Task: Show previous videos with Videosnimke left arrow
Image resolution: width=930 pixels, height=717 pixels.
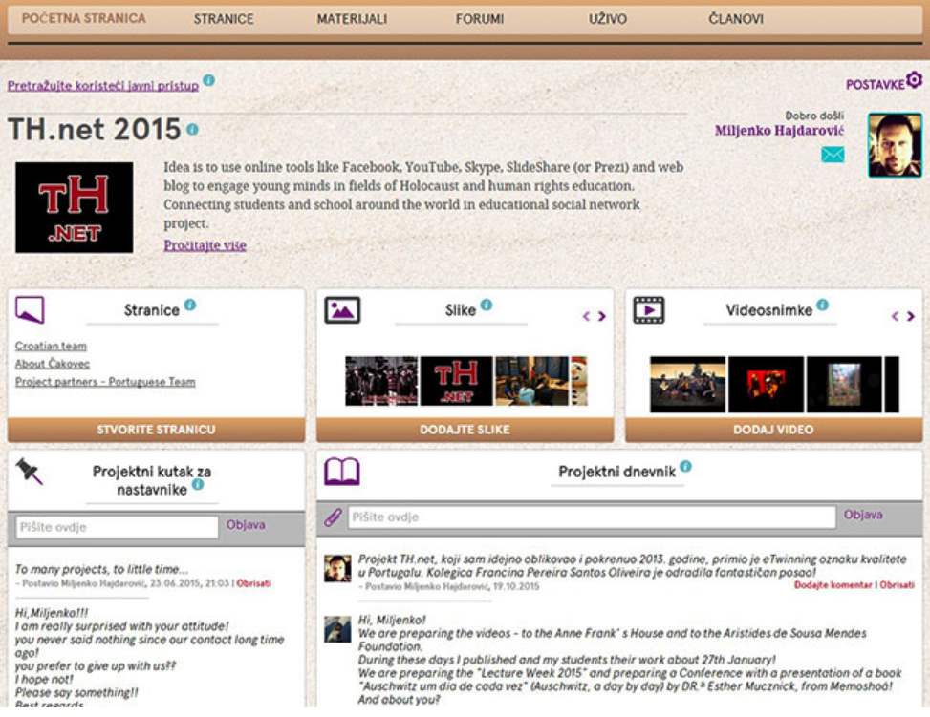Action: pos(896,317)
